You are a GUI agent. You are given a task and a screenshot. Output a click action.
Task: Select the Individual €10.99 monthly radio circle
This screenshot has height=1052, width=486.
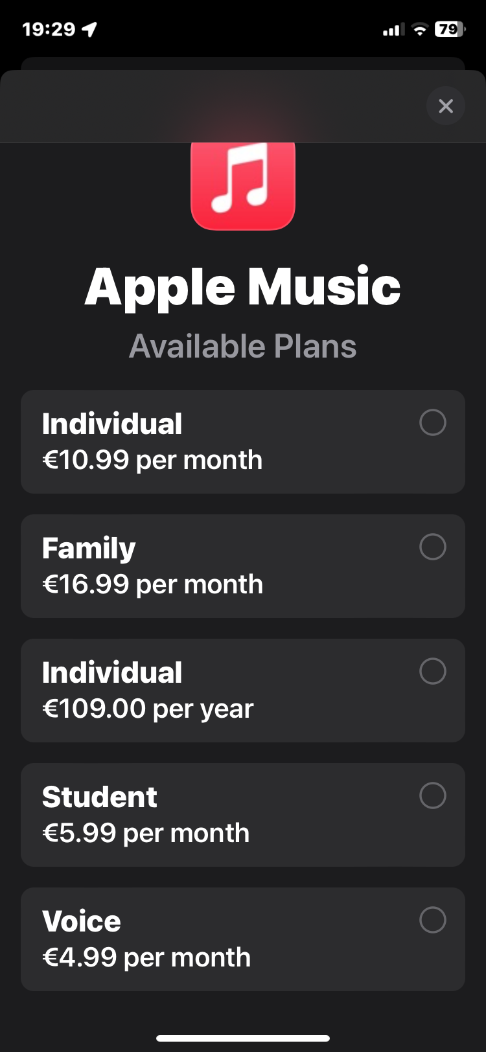(x=432, y=422)
